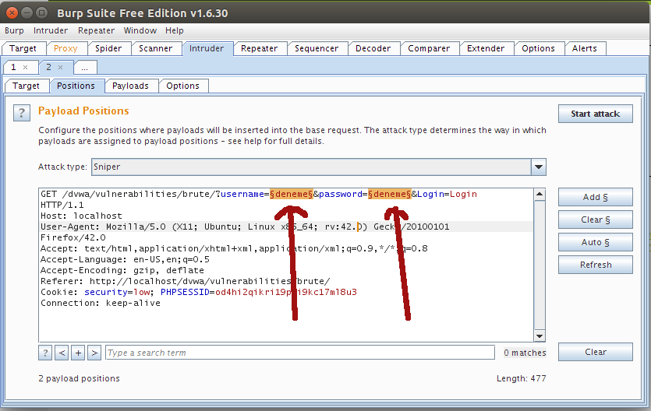Select Intruder attack tab 1

(14, 67)
